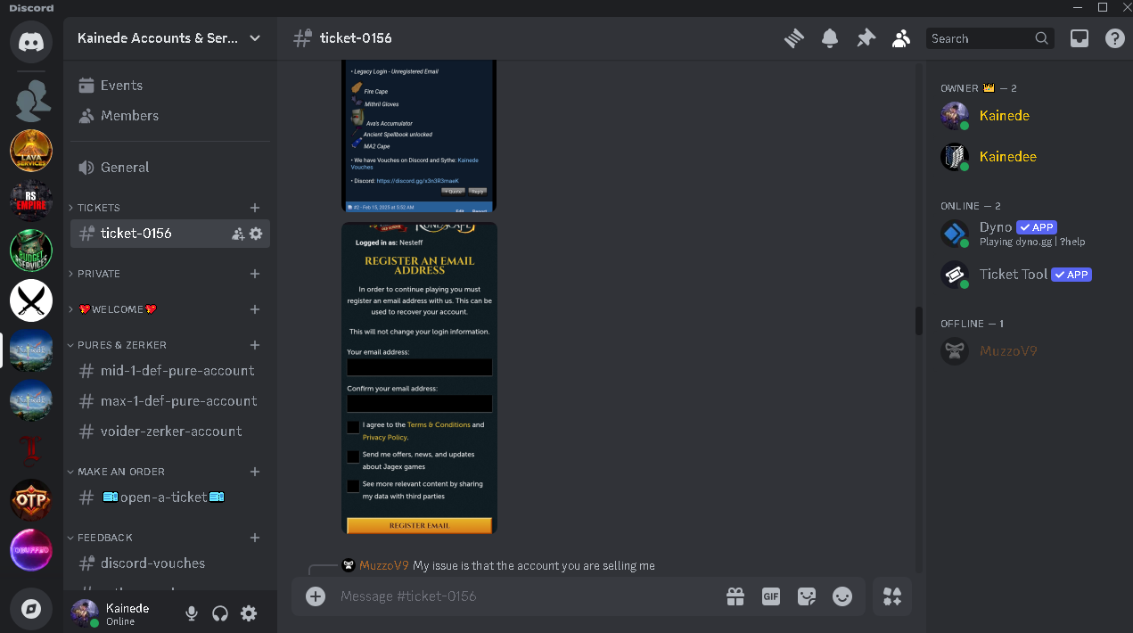Open the gift Nitro icon
This screenshot has height=633, width=1133.
(x=735, y=596)
